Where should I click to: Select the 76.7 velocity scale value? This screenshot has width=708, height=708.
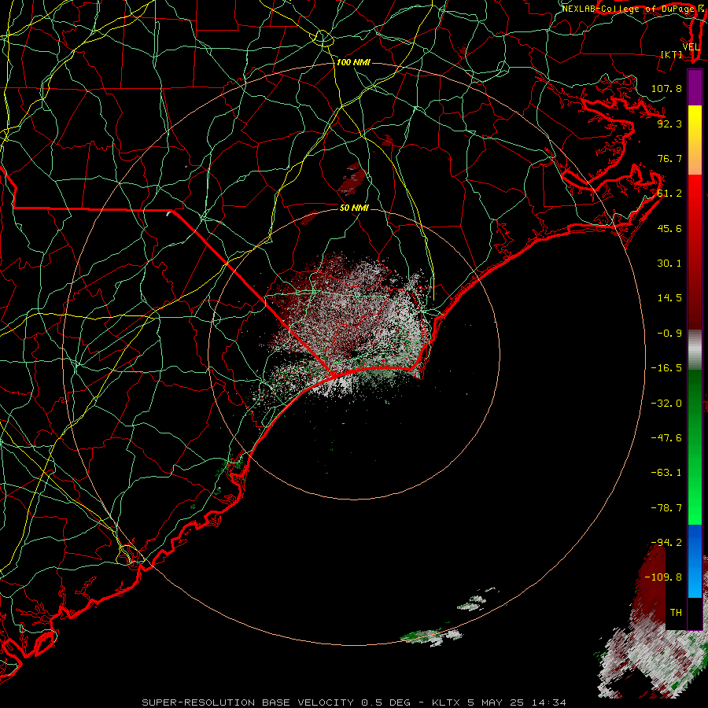coord(669,158)
